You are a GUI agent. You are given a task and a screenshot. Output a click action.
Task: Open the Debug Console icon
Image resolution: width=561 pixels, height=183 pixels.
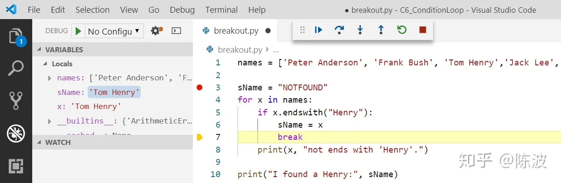tap(176, 31)
